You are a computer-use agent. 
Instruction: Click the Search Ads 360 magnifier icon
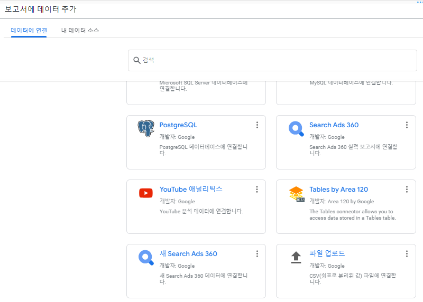(296, 129)
